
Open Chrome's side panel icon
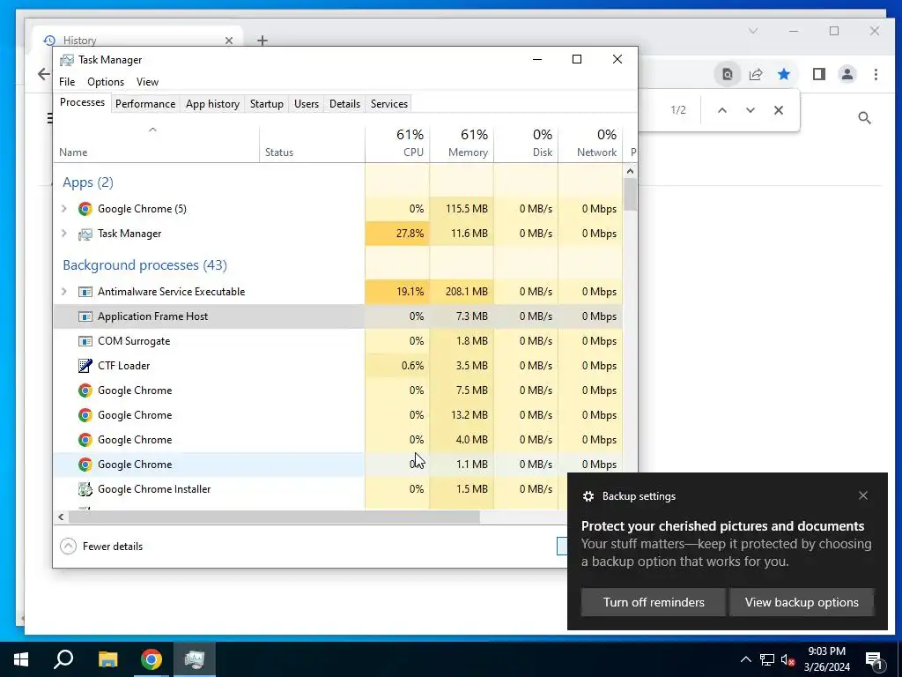[819, 74]
